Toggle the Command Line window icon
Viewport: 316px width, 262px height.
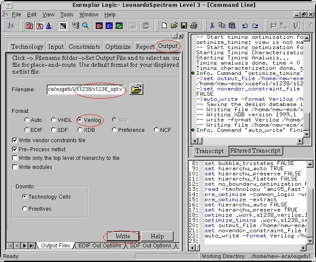(x=63, y=26)
